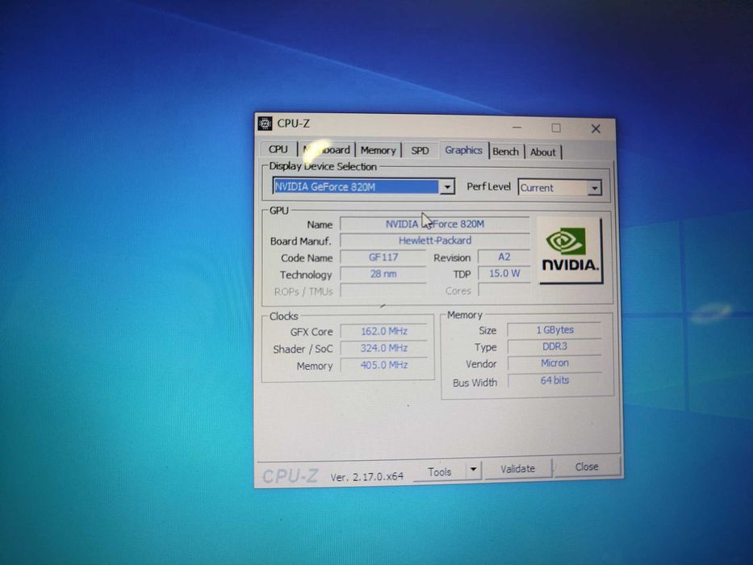The image size is (753, 565).
Task: Switch to the CPU tab
Action: coord(278,149)
